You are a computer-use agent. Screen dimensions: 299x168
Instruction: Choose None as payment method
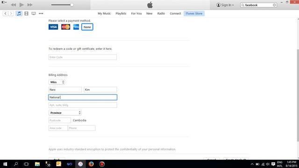[87, 27]
